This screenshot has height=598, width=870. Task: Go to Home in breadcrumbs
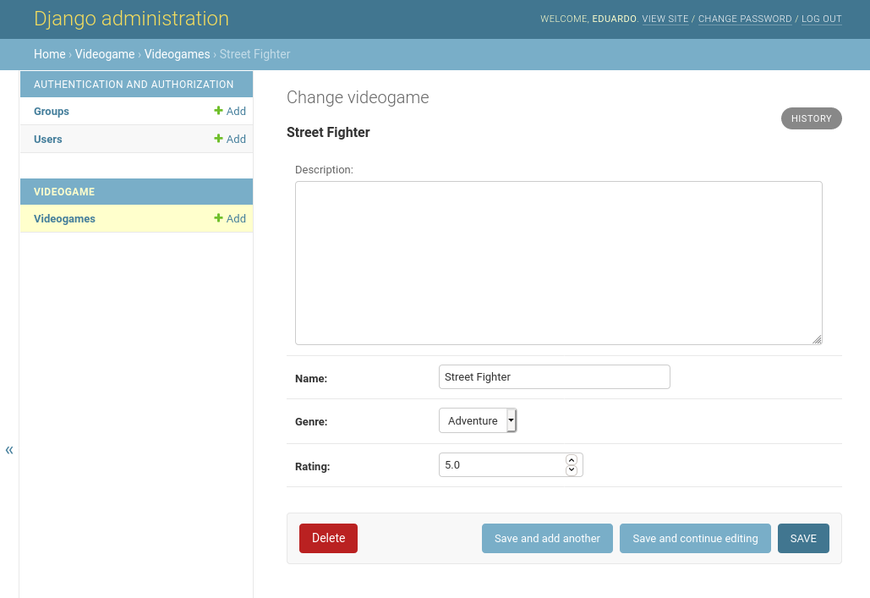pos(49,54)
